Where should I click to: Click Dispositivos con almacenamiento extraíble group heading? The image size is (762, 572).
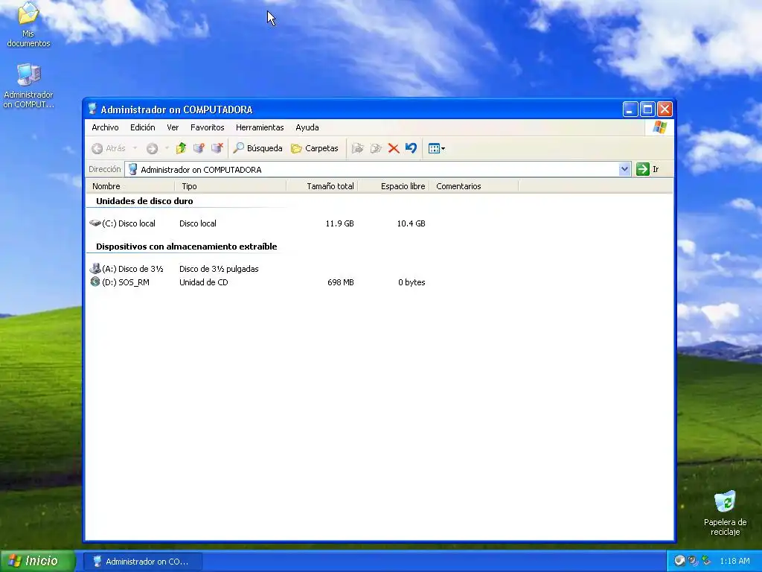[x=186, y=247]
